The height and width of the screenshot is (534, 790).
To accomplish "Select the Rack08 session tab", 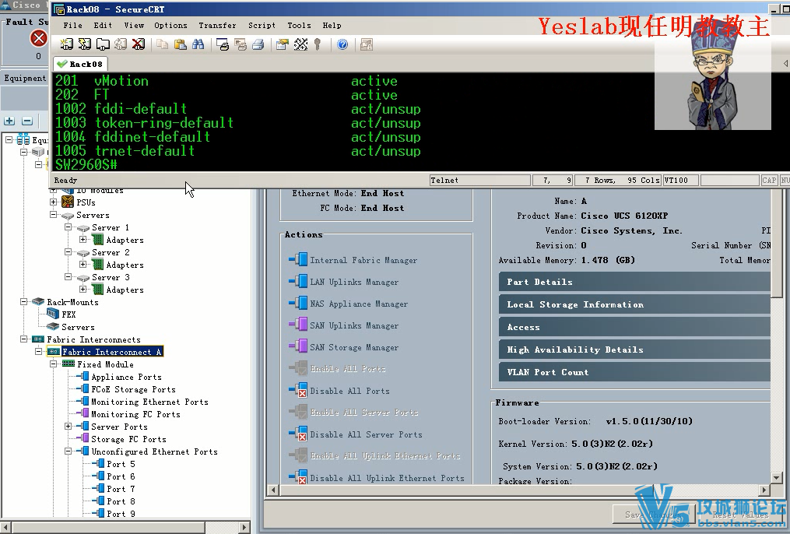I will 80,64.
